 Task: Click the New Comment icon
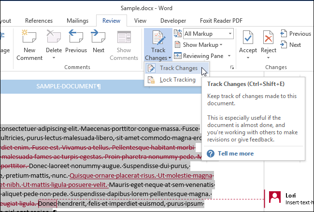coord(29,36)
